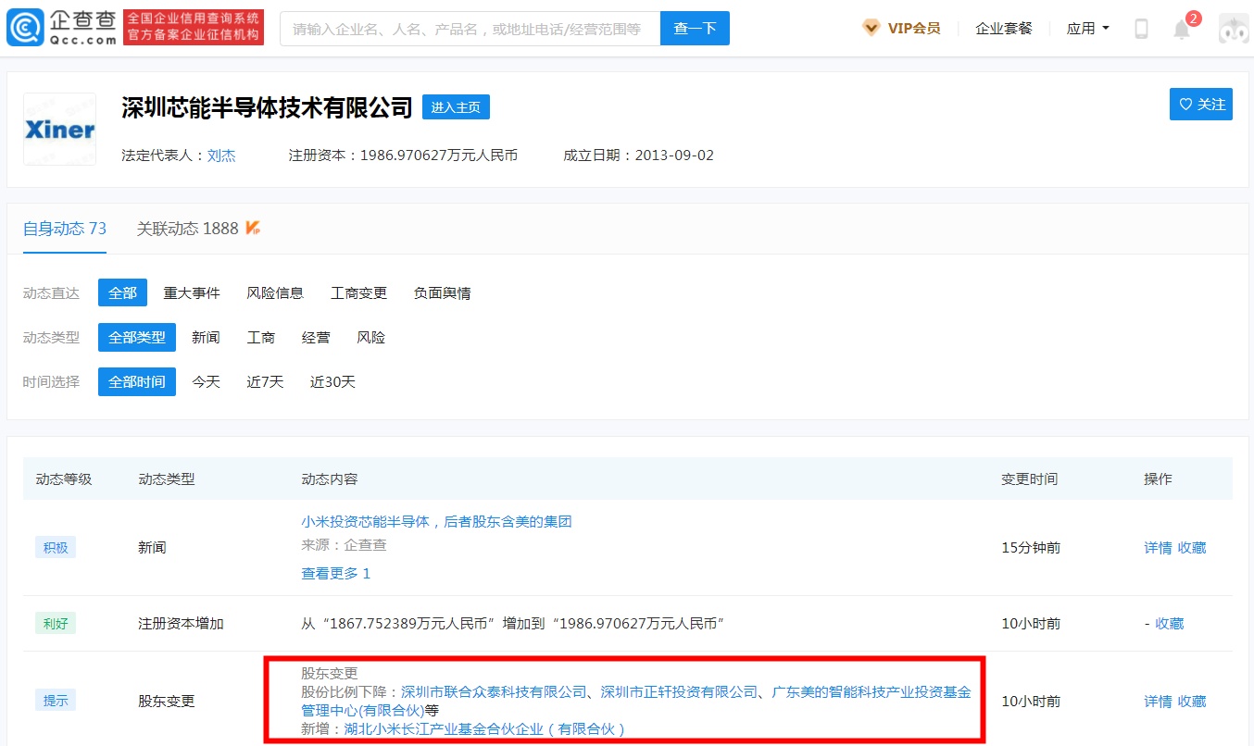
Task: Open legal representative 刘杰 link
Action: coord(221,155)
